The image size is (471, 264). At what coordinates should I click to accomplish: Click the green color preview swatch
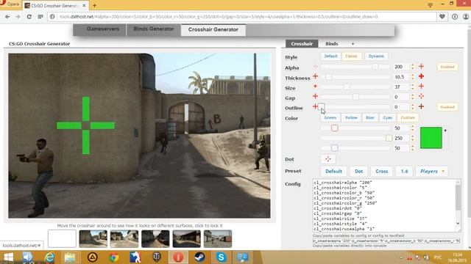click(431, 138)
